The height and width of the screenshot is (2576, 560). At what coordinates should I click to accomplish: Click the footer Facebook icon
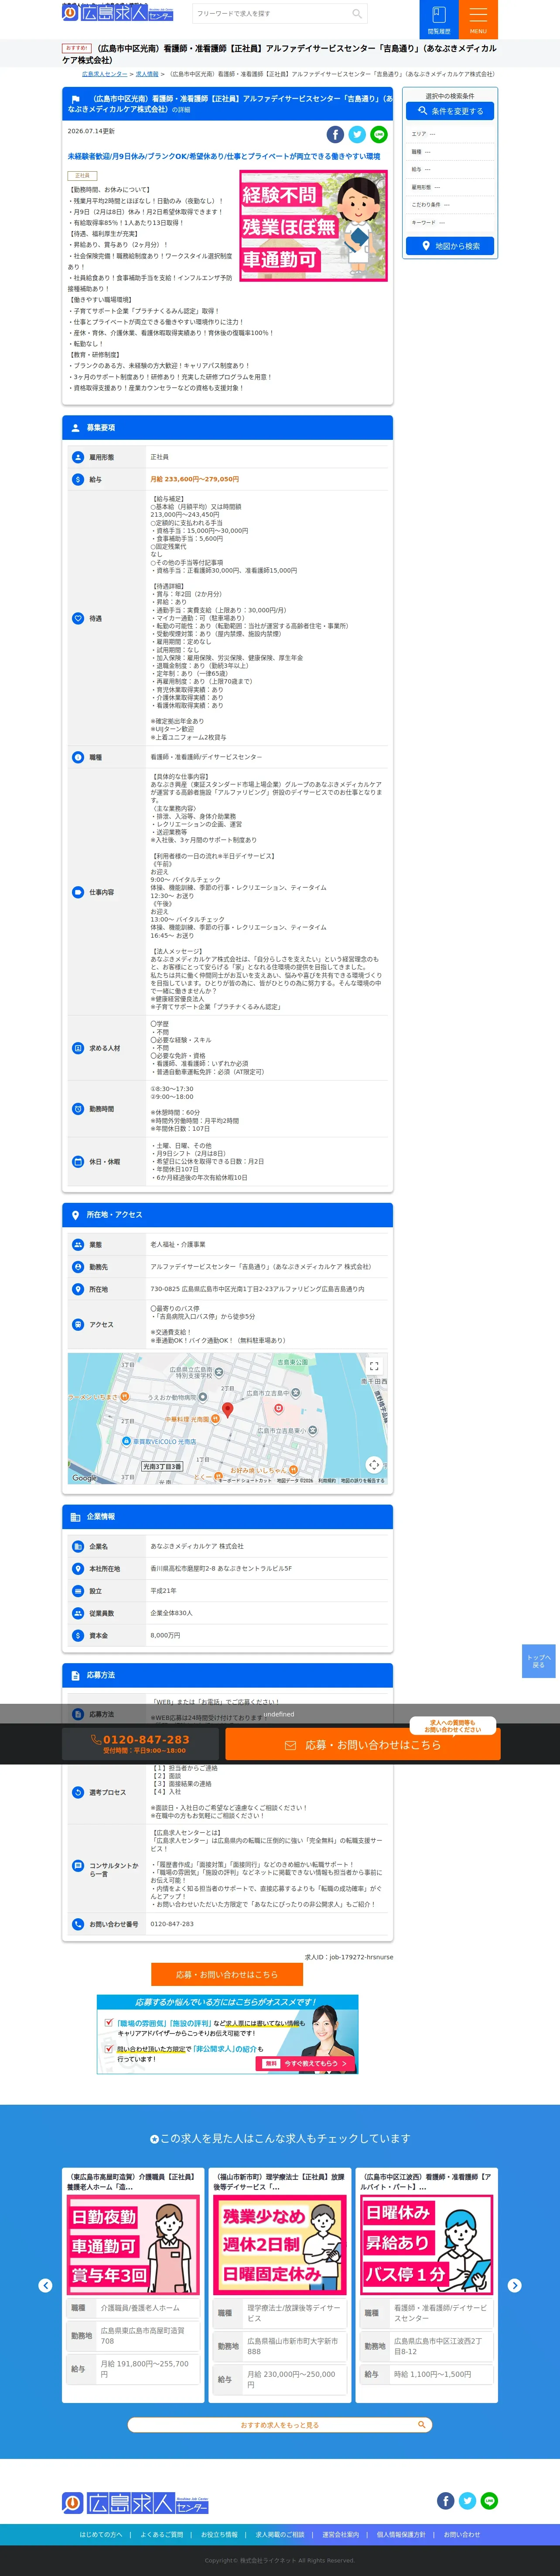(x=445, y=2500)
